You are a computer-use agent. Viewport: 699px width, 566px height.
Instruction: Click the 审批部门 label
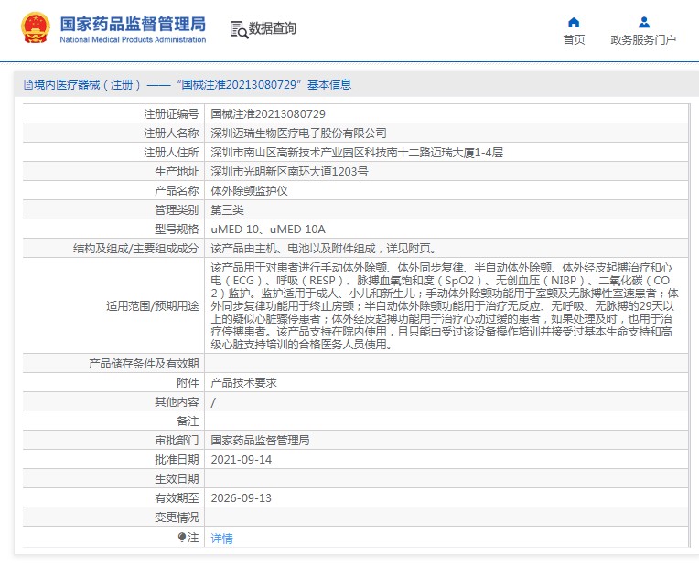pos(177,441)
